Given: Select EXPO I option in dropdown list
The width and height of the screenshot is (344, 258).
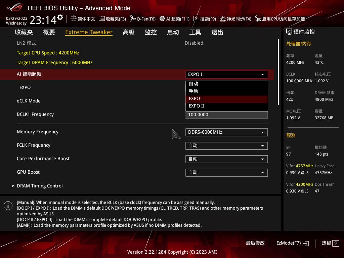Looking at the screenshot, I should [x=227, y=98].
